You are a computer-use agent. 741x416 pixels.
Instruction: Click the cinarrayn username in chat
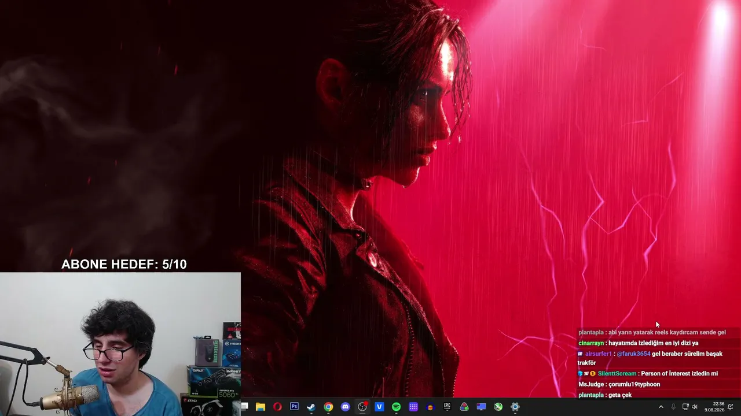591,343
